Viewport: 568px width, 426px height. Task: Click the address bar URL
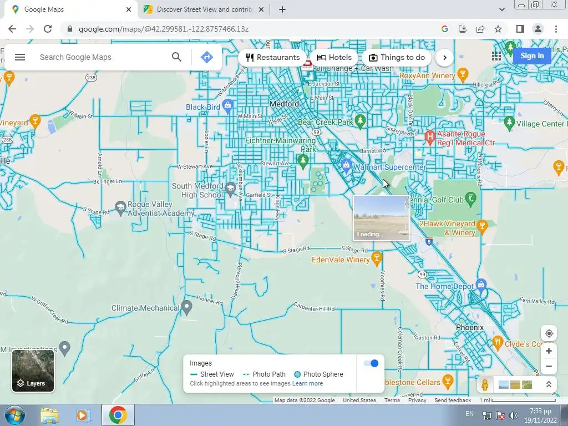click(x=164, y=29)
